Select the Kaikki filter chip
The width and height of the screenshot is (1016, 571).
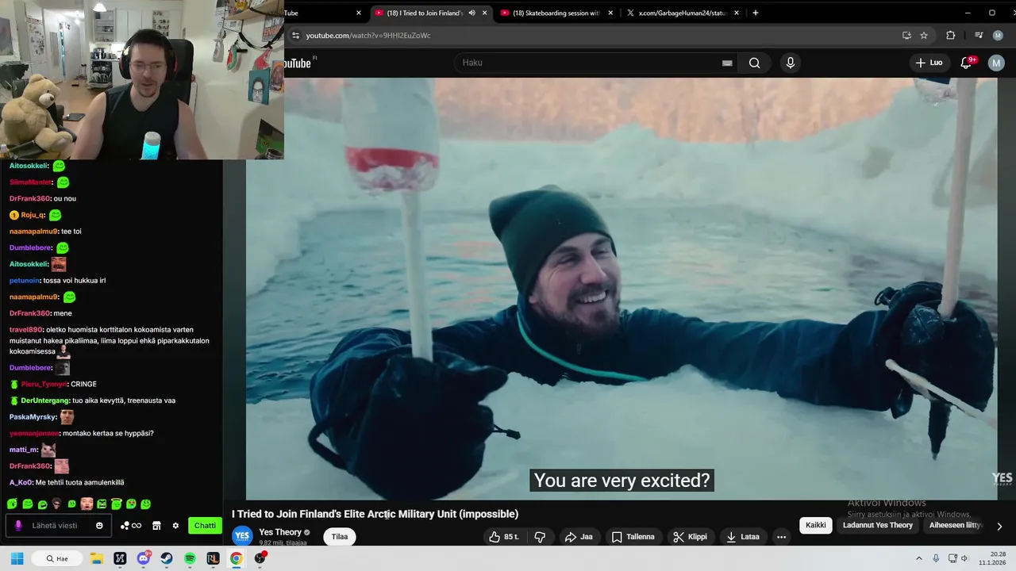[x=816, y=525]
